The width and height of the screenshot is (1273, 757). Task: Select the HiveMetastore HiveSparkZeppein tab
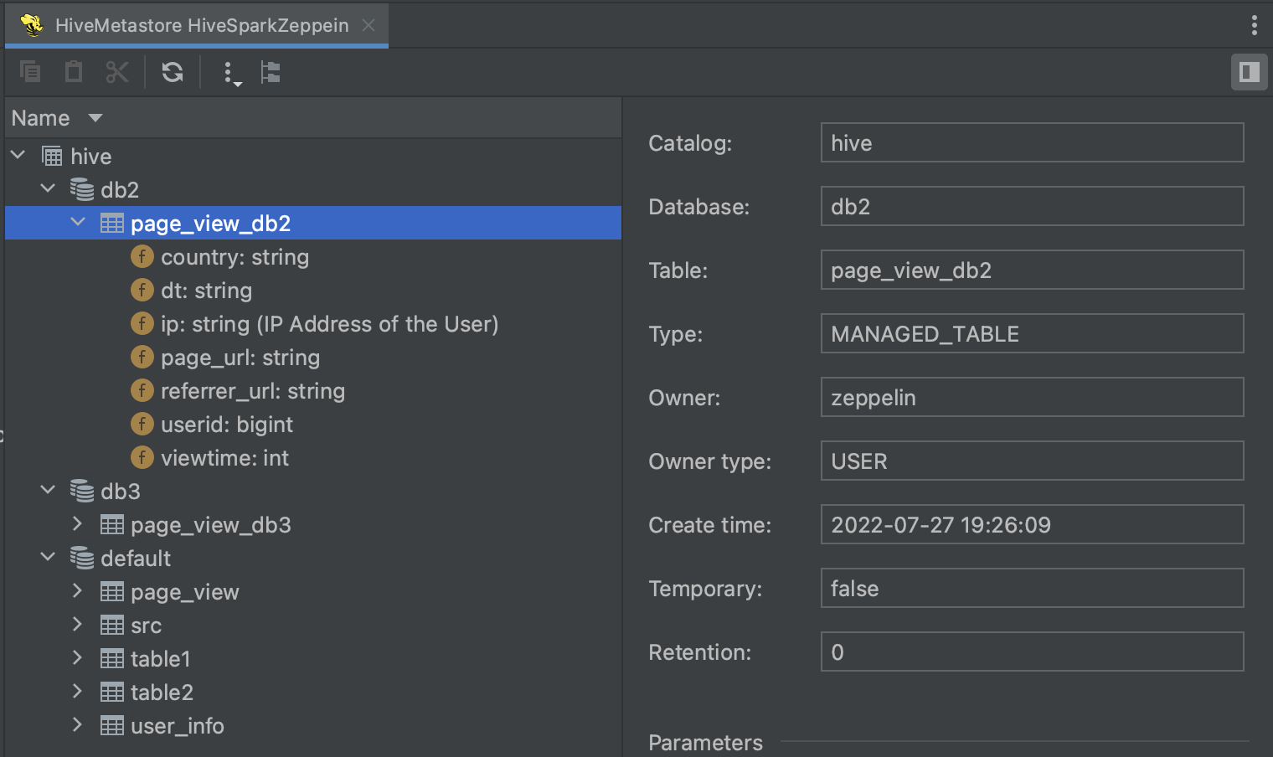coord(201,25)
